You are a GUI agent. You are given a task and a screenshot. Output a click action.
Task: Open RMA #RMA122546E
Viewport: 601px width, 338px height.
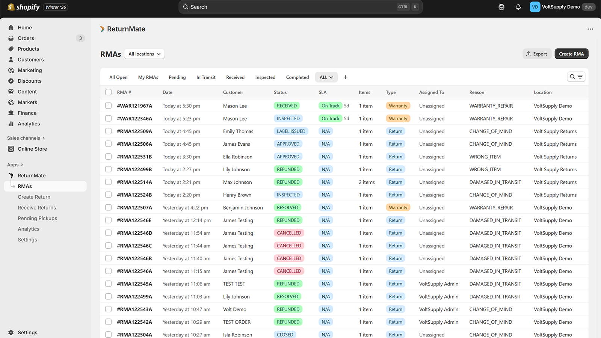point(134,220)
